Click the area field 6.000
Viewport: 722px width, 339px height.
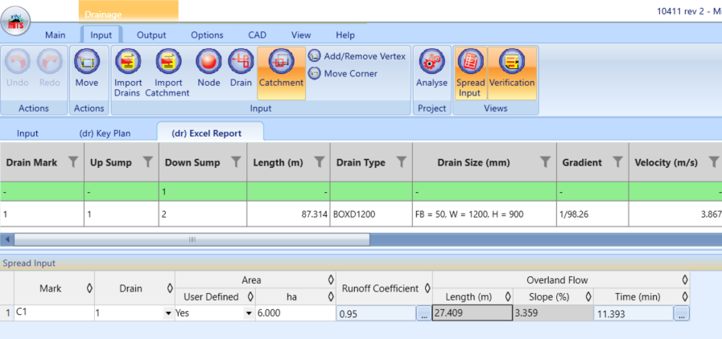(x=295, y=312)
